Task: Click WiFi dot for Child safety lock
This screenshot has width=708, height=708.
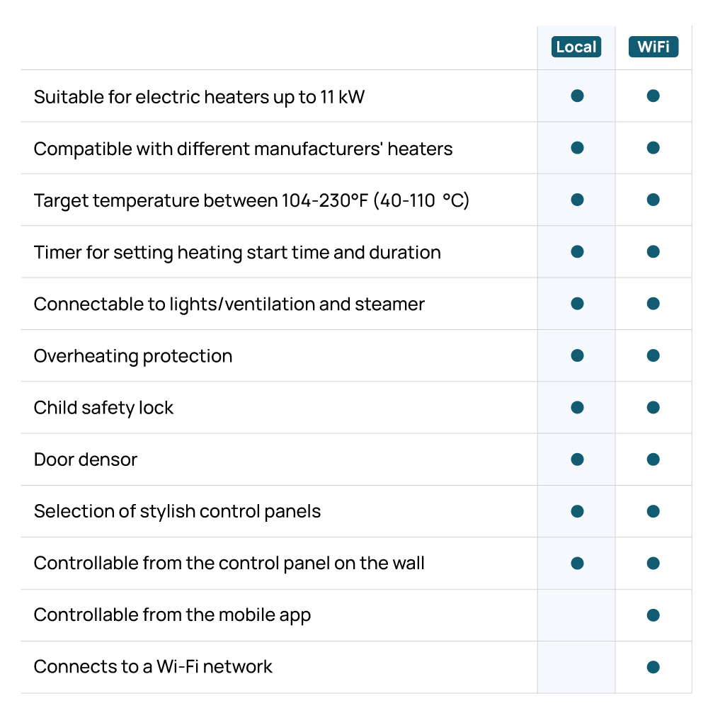Action: (x=653, y=407)
